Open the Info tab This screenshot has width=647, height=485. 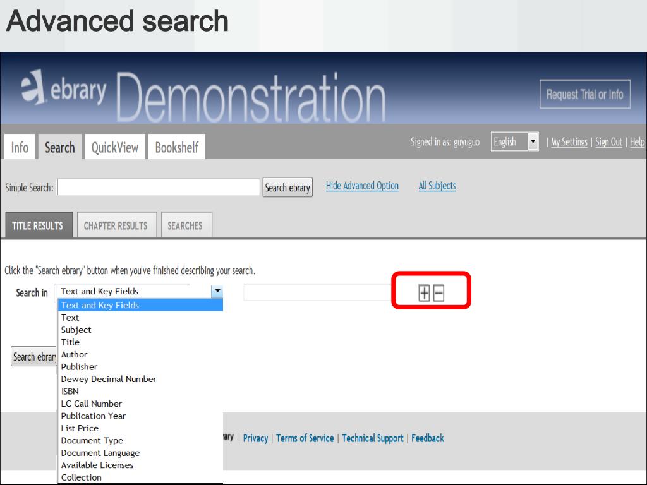coord(20,147)
